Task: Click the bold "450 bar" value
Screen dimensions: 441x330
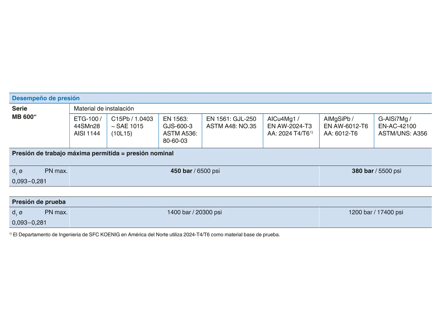Action: 181,171
